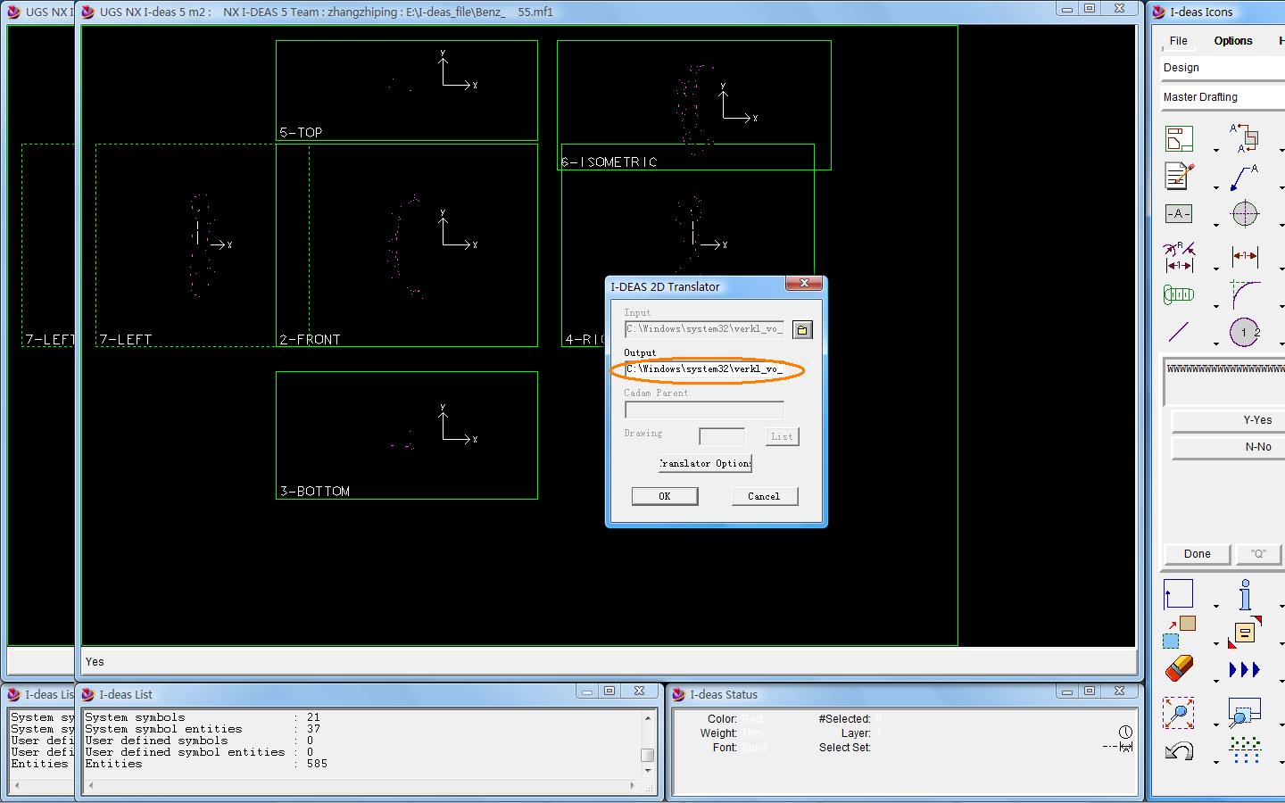The width and height of the screenshot is (1285, 803).
Task: Click the 'Entities : 585' row in list
Action: point(206,764)
